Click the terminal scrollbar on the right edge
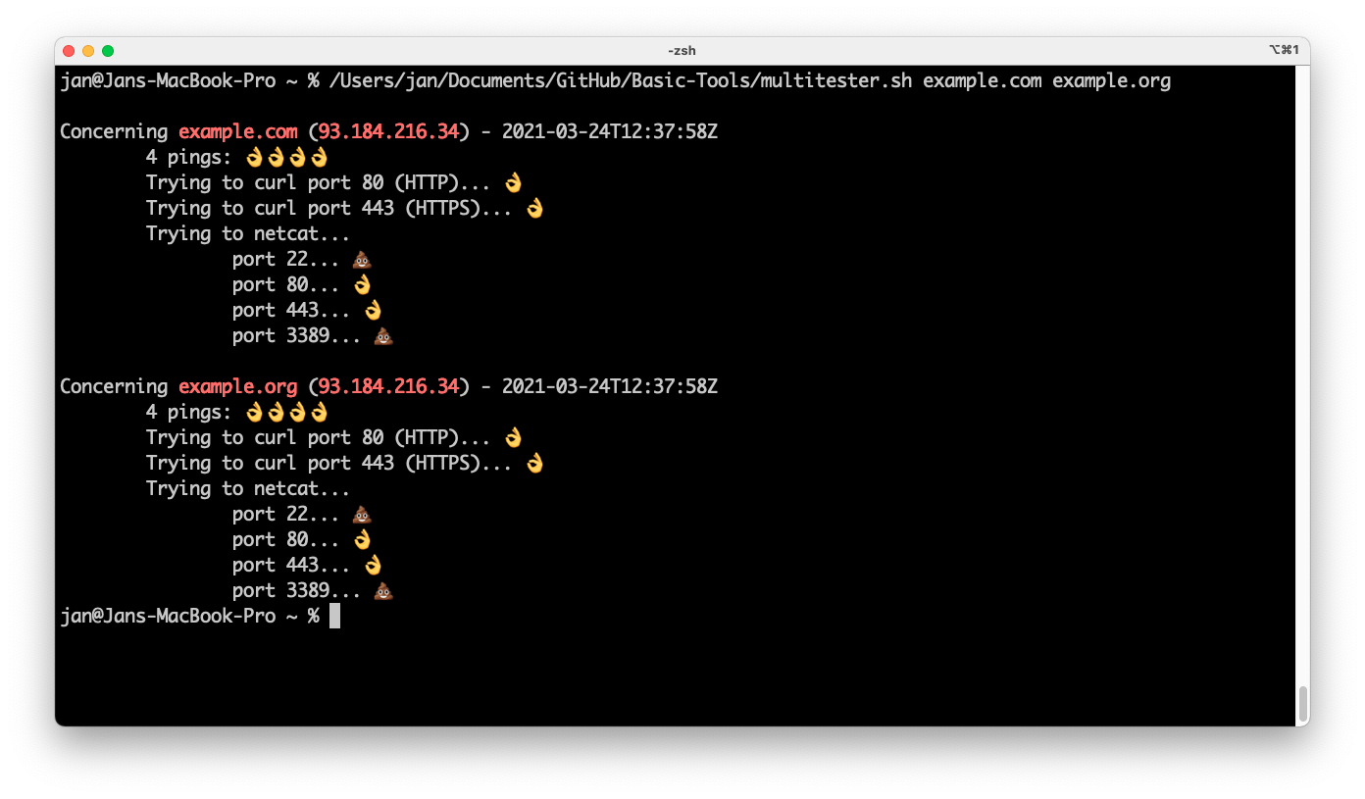 (1302, 704)
